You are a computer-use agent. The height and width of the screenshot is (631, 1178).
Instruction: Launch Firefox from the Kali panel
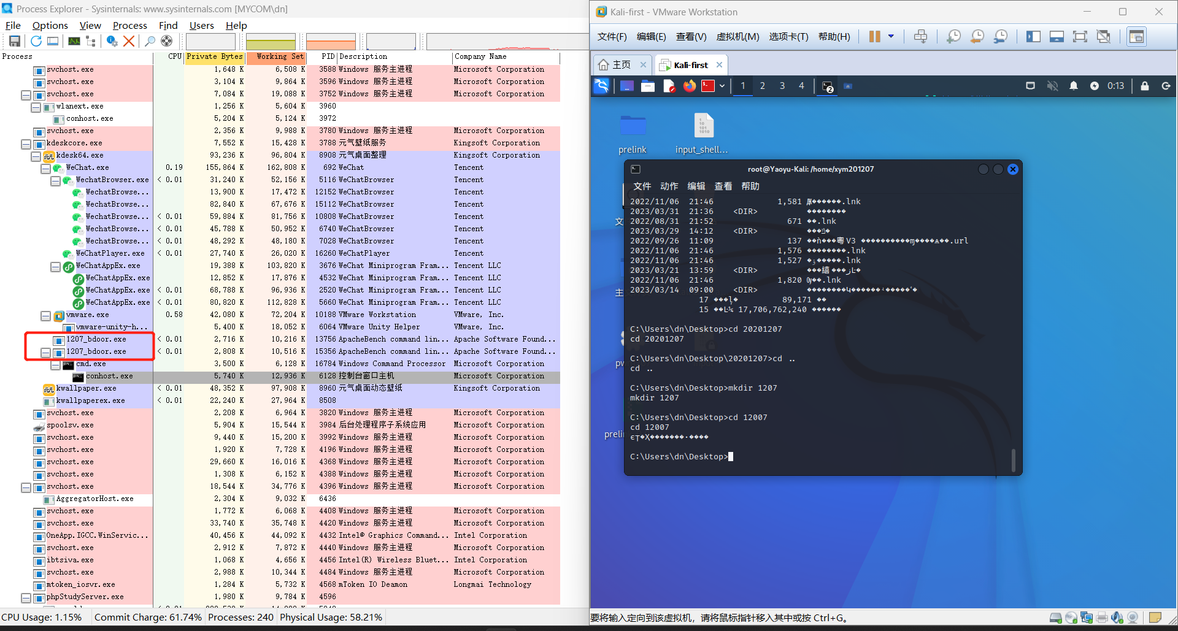pos(690,86)
